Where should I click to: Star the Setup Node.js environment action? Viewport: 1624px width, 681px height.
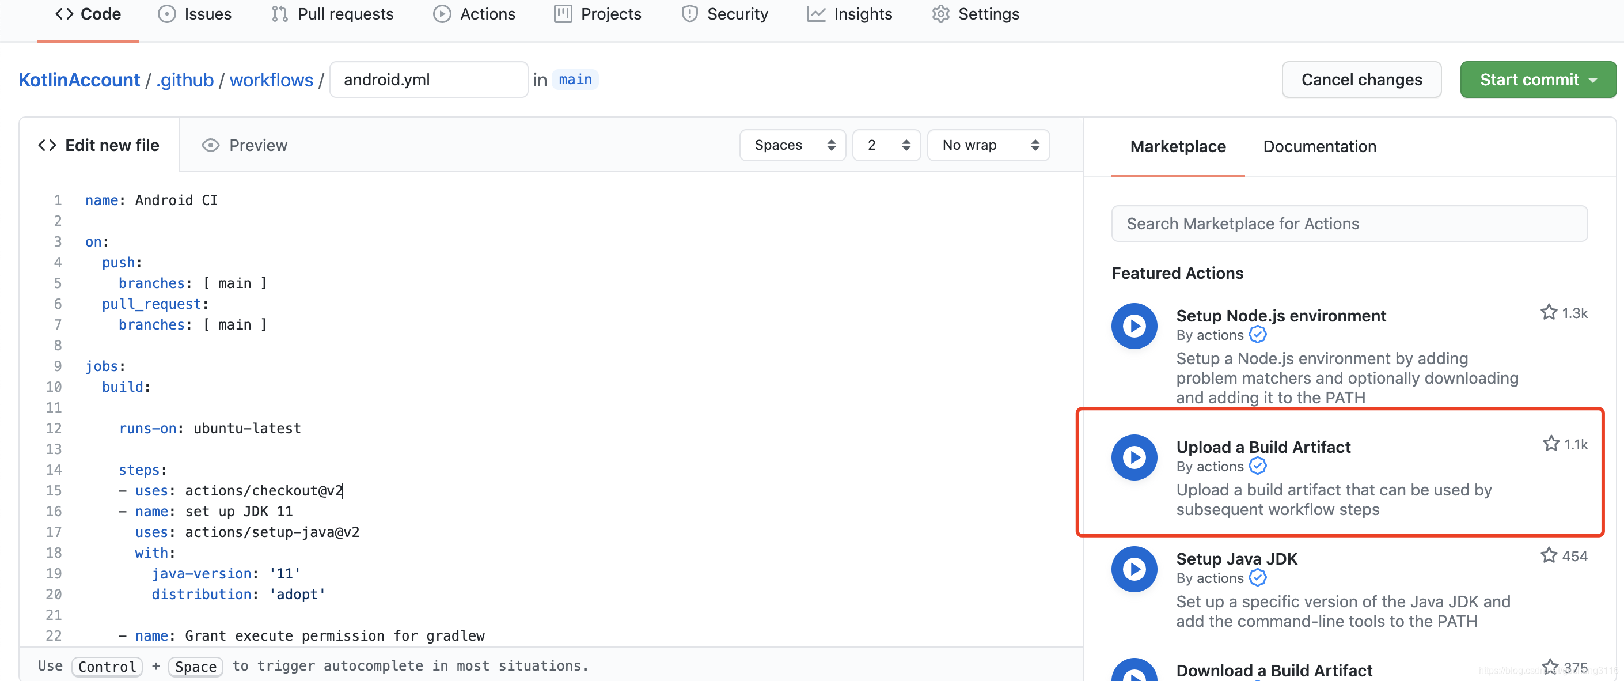click(1550, 312)
